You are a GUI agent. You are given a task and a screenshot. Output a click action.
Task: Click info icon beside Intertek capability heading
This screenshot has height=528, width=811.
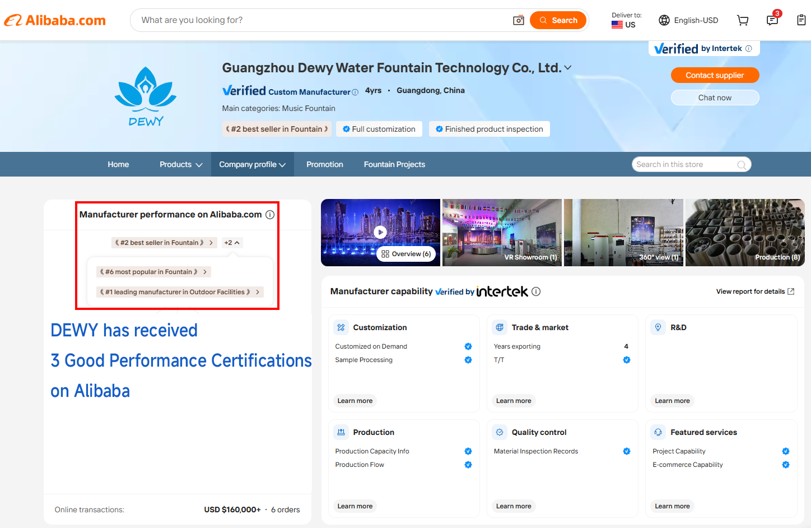(536, 291)
